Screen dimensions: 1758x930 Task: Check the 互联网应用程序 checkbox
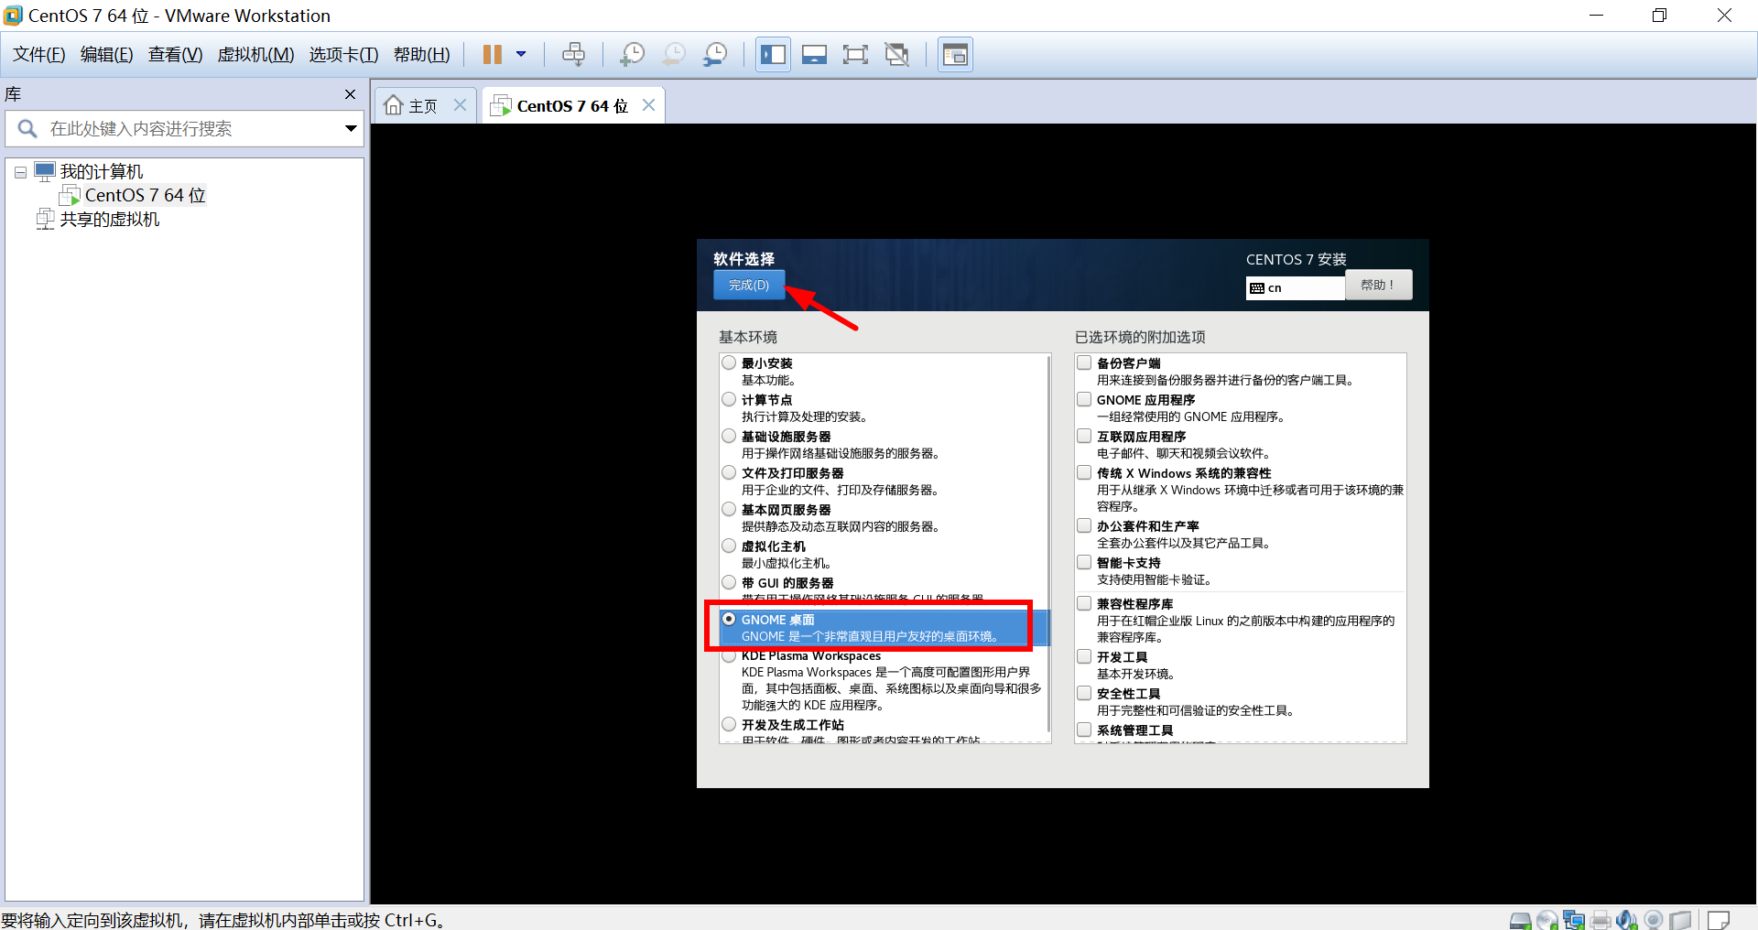tap(1084, 437)
